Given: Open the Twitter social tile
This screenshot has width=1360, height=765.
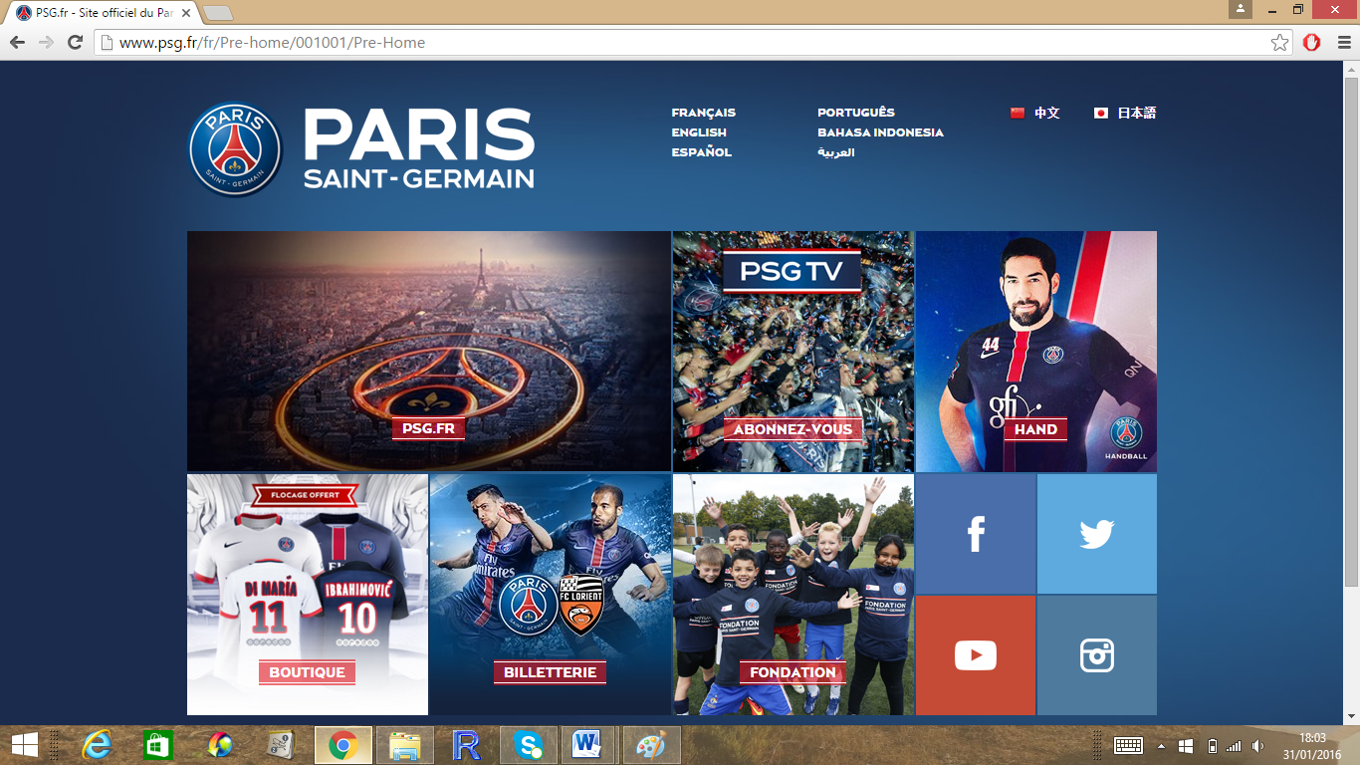Looking at the screenshot, I should pos(1097,534).
